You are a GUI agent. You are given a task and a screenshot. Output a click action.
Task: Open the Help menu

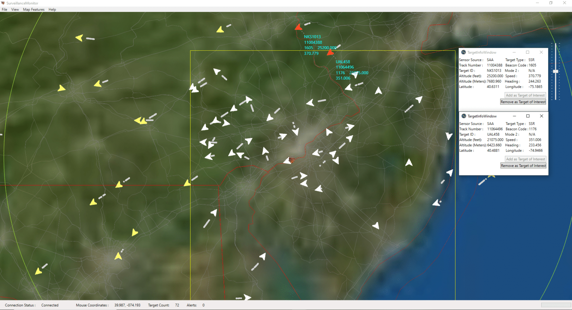(x=52, y=9)
